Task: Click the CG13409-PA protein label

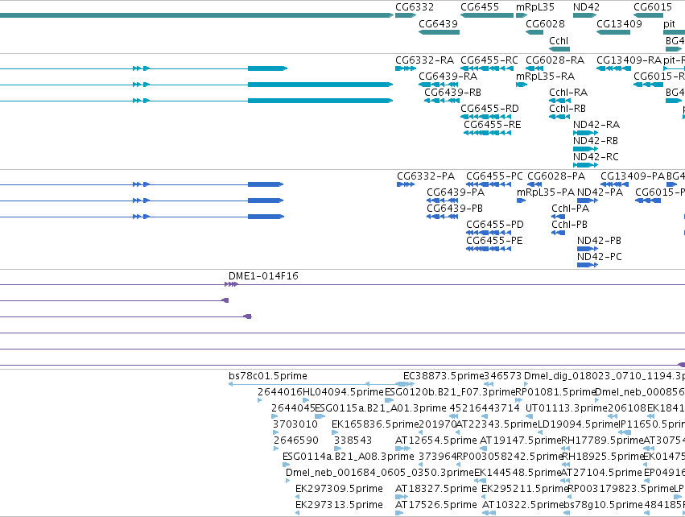Action: 633,176
